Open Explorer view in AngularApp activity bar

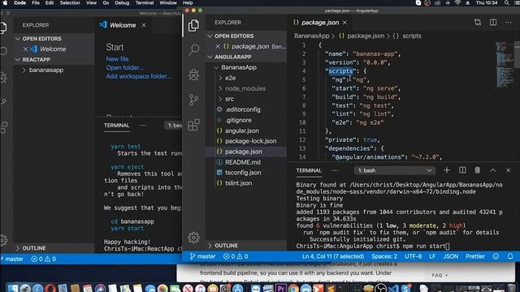click(193, 25)
